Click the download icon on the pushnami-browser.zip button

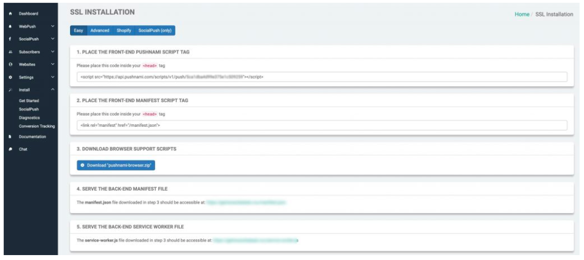pyautogui.click(x=82, y=166)
